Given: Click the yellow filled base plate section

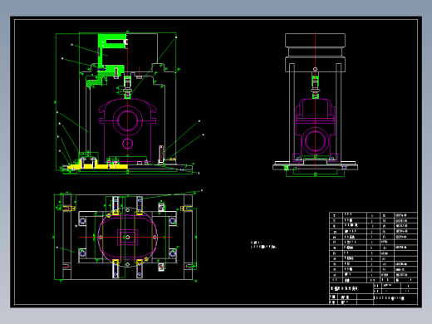Looking at the screenshot, I should click(x=97, y=167).
